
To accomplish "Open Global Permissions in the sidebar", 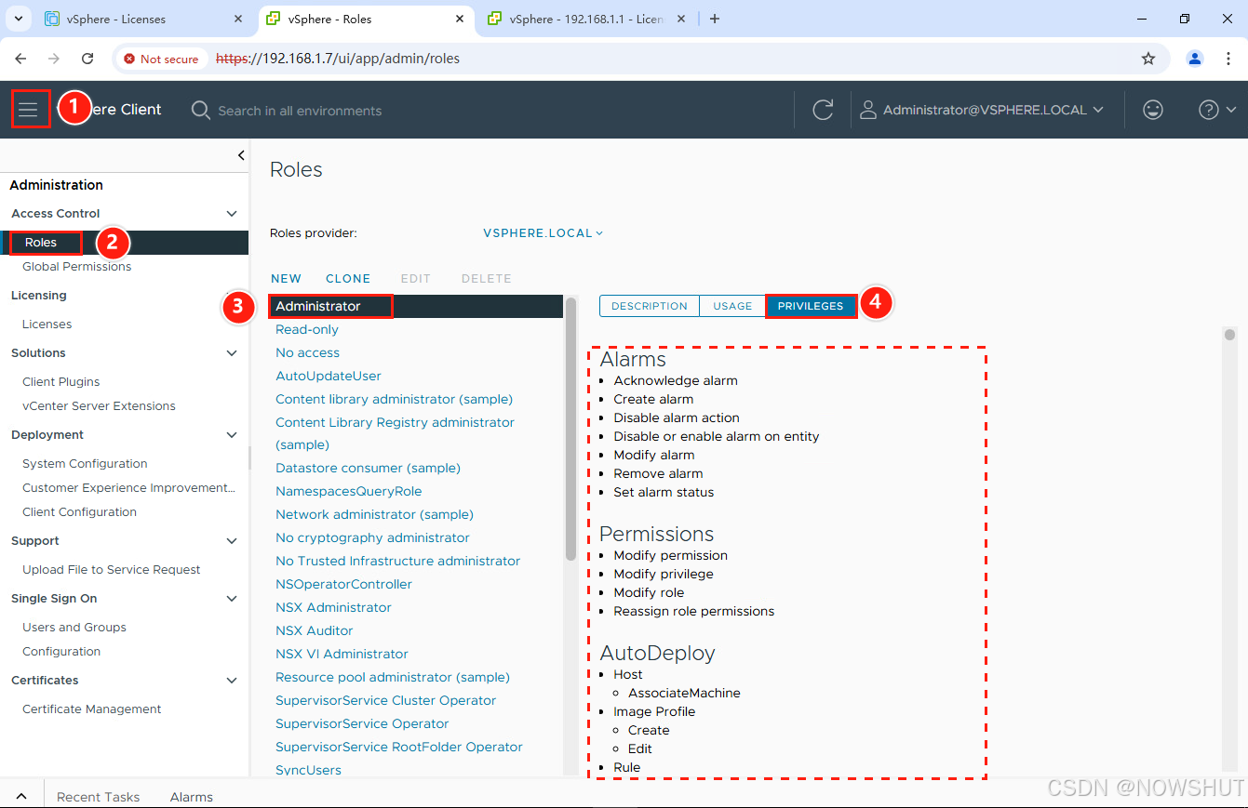I will coord(77,267).
